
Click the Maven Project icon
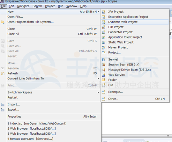pos(103,47)
